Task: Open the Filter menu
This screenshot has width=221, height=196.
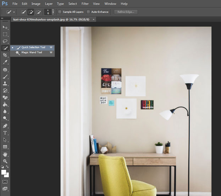Action: (85, 4)
